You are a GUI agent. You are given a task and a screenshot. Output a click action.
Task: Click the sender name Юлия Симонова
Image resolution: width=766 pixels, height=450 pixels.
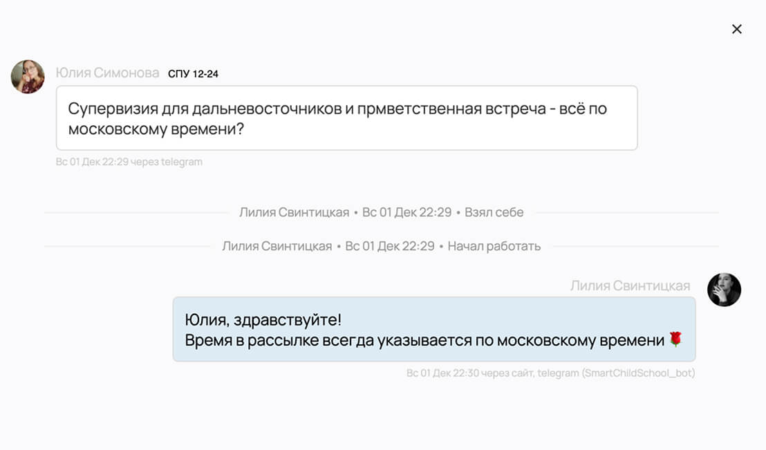coord(107,73)
